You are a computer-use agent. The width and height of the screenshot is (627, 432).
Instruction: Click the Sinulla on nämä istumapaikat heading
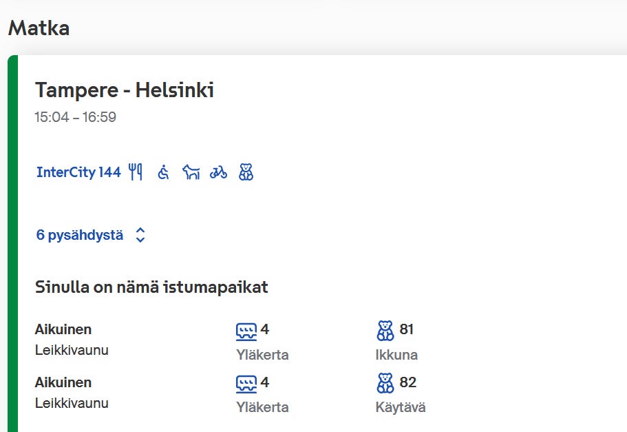click(151, 287)
